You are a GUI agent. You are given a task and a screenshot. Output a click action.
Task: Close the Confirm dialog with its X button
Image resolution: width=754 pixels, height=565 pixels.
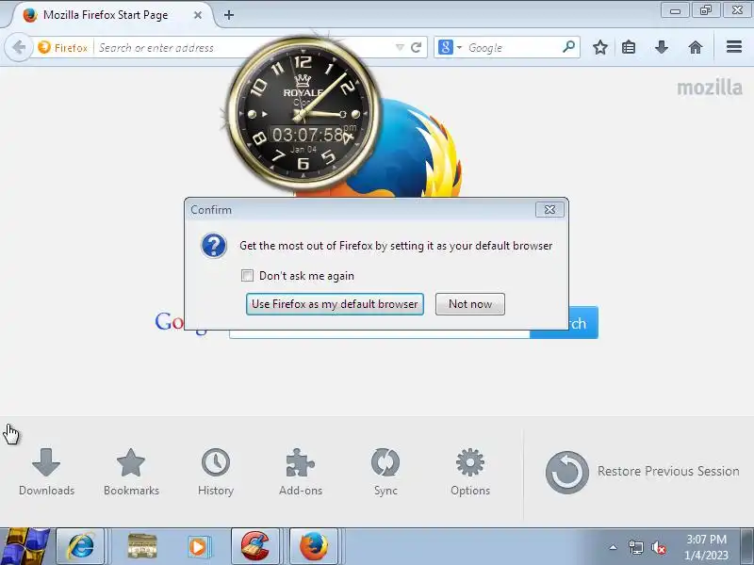pyautogui.click(x=549, y=209)
